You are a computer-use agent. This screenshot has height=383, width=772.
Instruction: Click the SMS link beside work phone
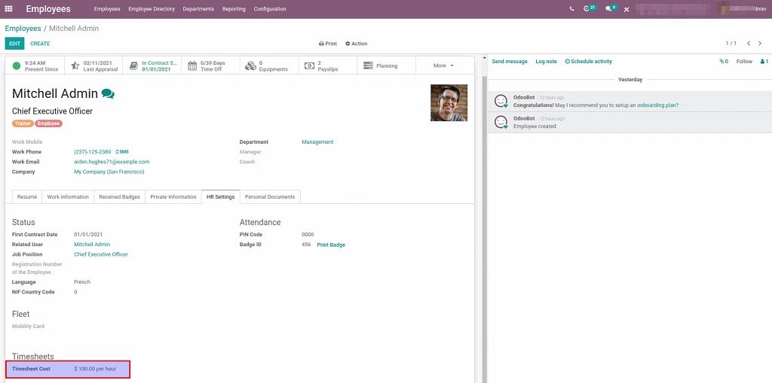coord(122,152)
